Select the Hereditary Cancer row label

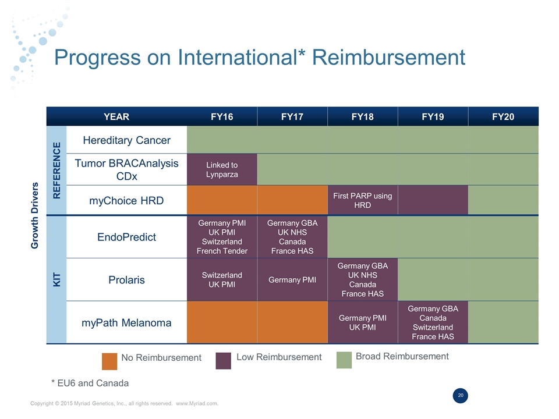pos(126,140)
